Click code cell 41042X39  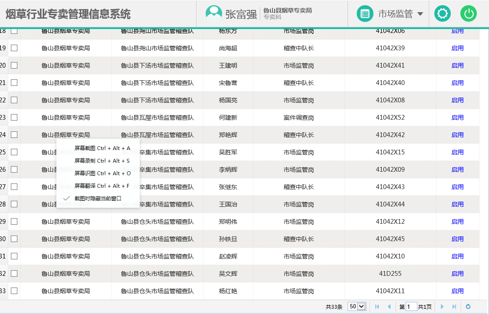pyautogui.click(x=390, y=48)
